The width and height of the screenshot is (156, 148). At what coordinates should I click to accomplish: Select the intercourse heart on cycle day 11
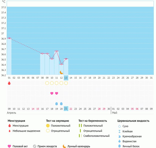(57, 93)
